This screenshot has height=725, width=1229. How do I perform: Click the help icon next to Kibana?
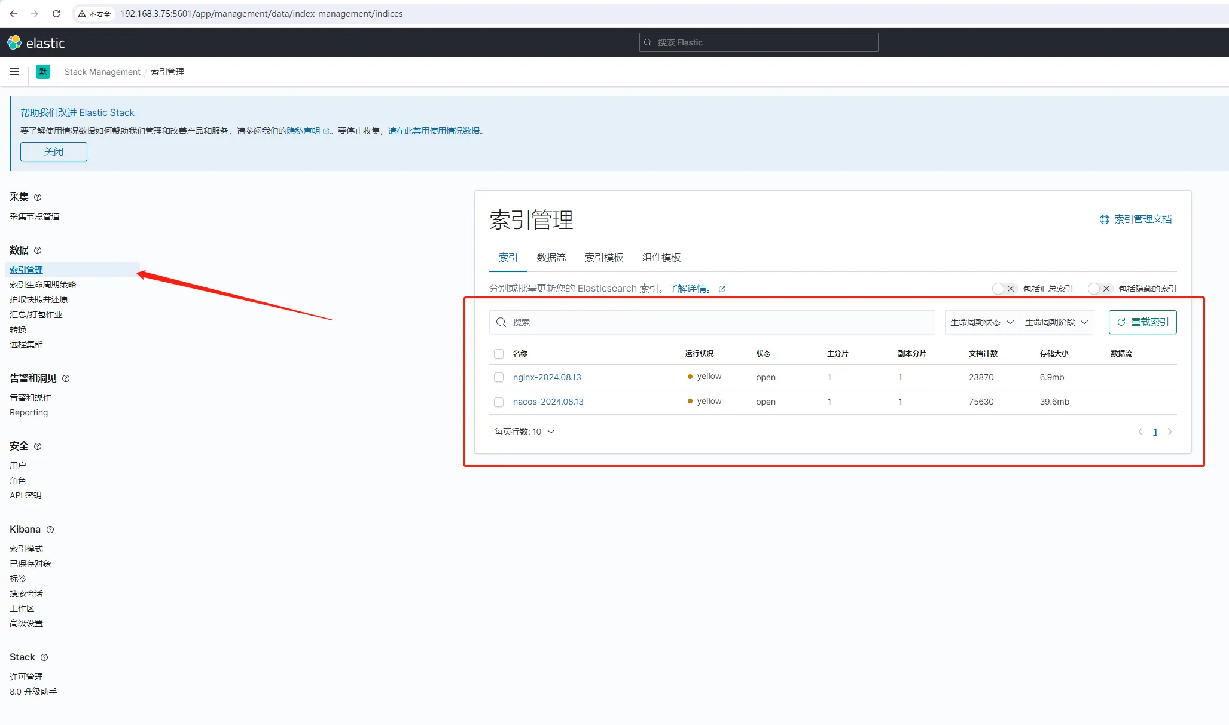(x=50, y=530)
